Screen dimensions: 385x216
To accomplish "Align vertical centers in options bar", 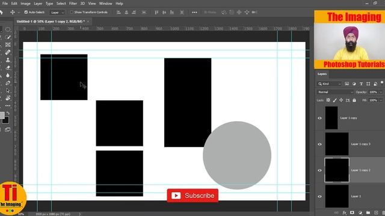I will [x=164, y=12].
